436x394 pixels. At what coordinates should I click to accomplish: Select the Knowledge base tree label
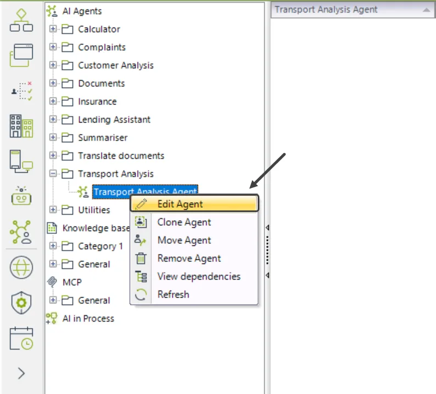(x=96, y=228)
